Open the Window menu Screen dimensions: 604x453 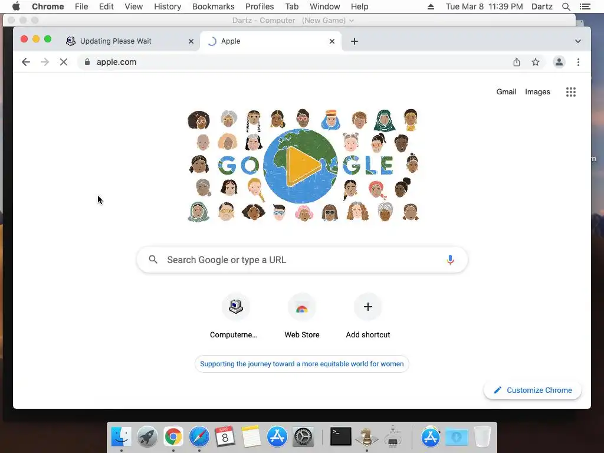[325, 6]
